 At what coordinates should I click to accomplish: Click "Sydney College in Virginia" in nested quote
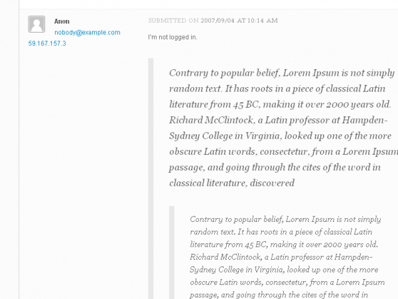point(235,270)
